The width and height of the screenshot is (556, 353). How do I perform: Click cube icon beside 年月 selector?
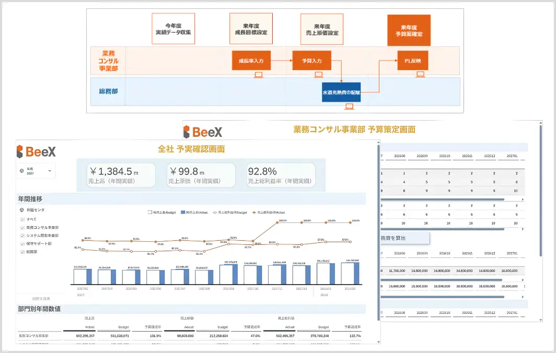[x=22, y=171]
